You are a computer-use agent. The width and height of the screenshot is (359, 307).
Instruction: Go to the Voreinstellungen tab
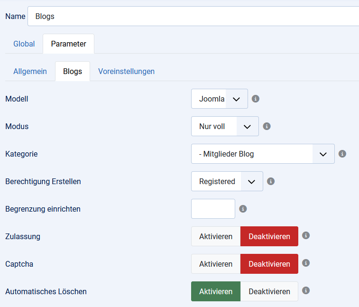(x=126, y=72)
